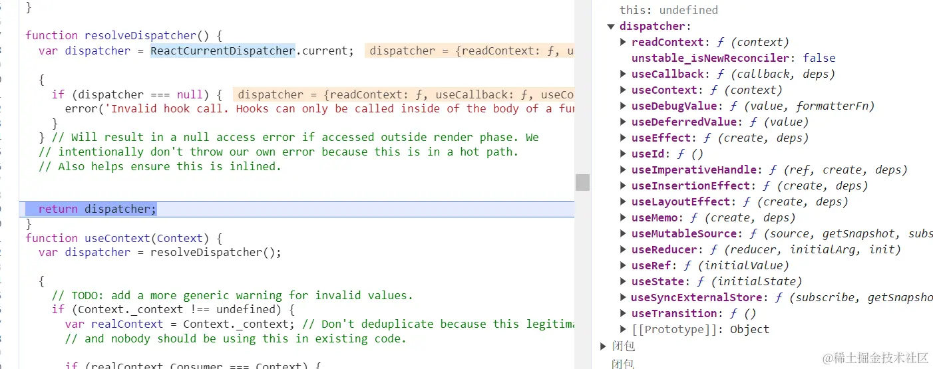Click 'var dispatcher = resolveDispatcher();' line
Image resolution: width=933 pixels, height=369 pixels.
(x=160, y=252)
